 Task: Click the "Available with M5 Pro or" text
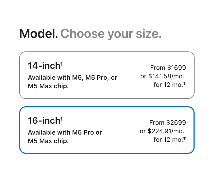(x=65, y=132)
